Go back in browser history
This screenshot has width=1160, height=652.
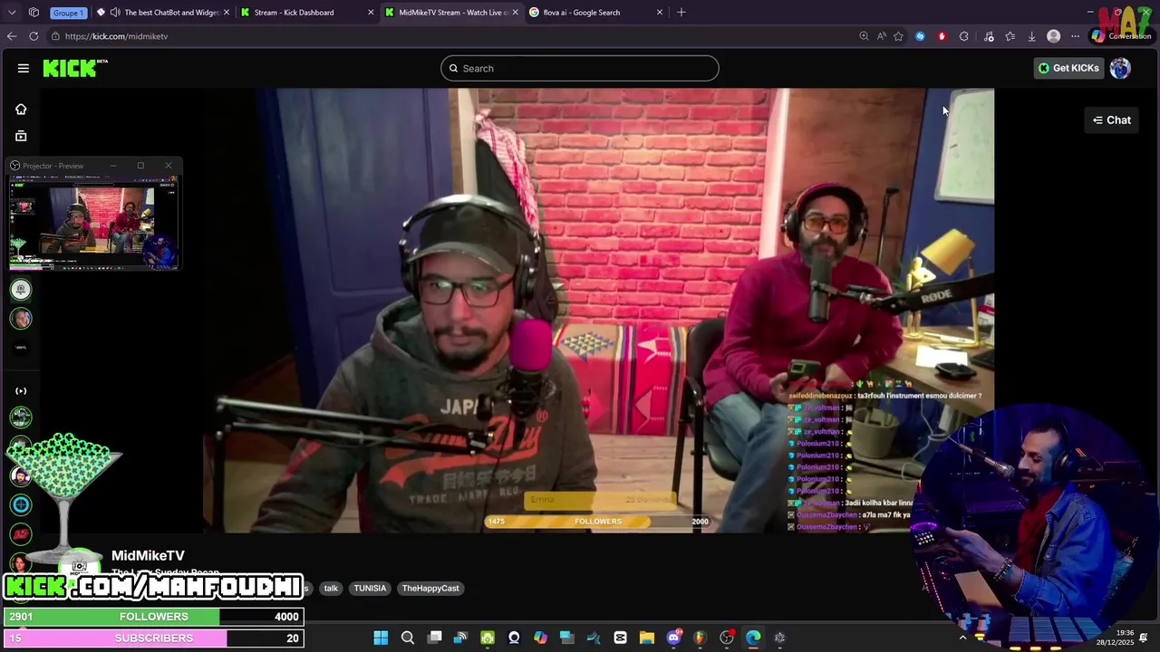tap(11, 36)
